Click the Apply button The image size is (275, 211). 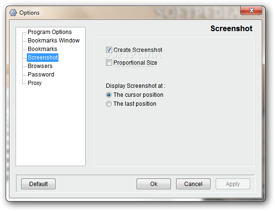(x=233, y=184)
